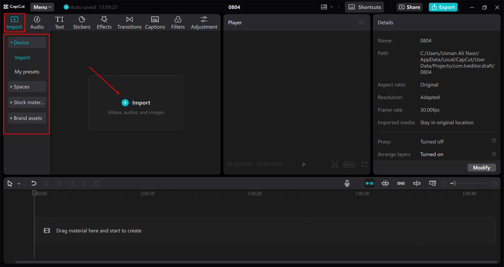Image resolution: width=504 pixels, height=267 pixels.
Task: Click the Import plus button
Action: click(125, 103)
